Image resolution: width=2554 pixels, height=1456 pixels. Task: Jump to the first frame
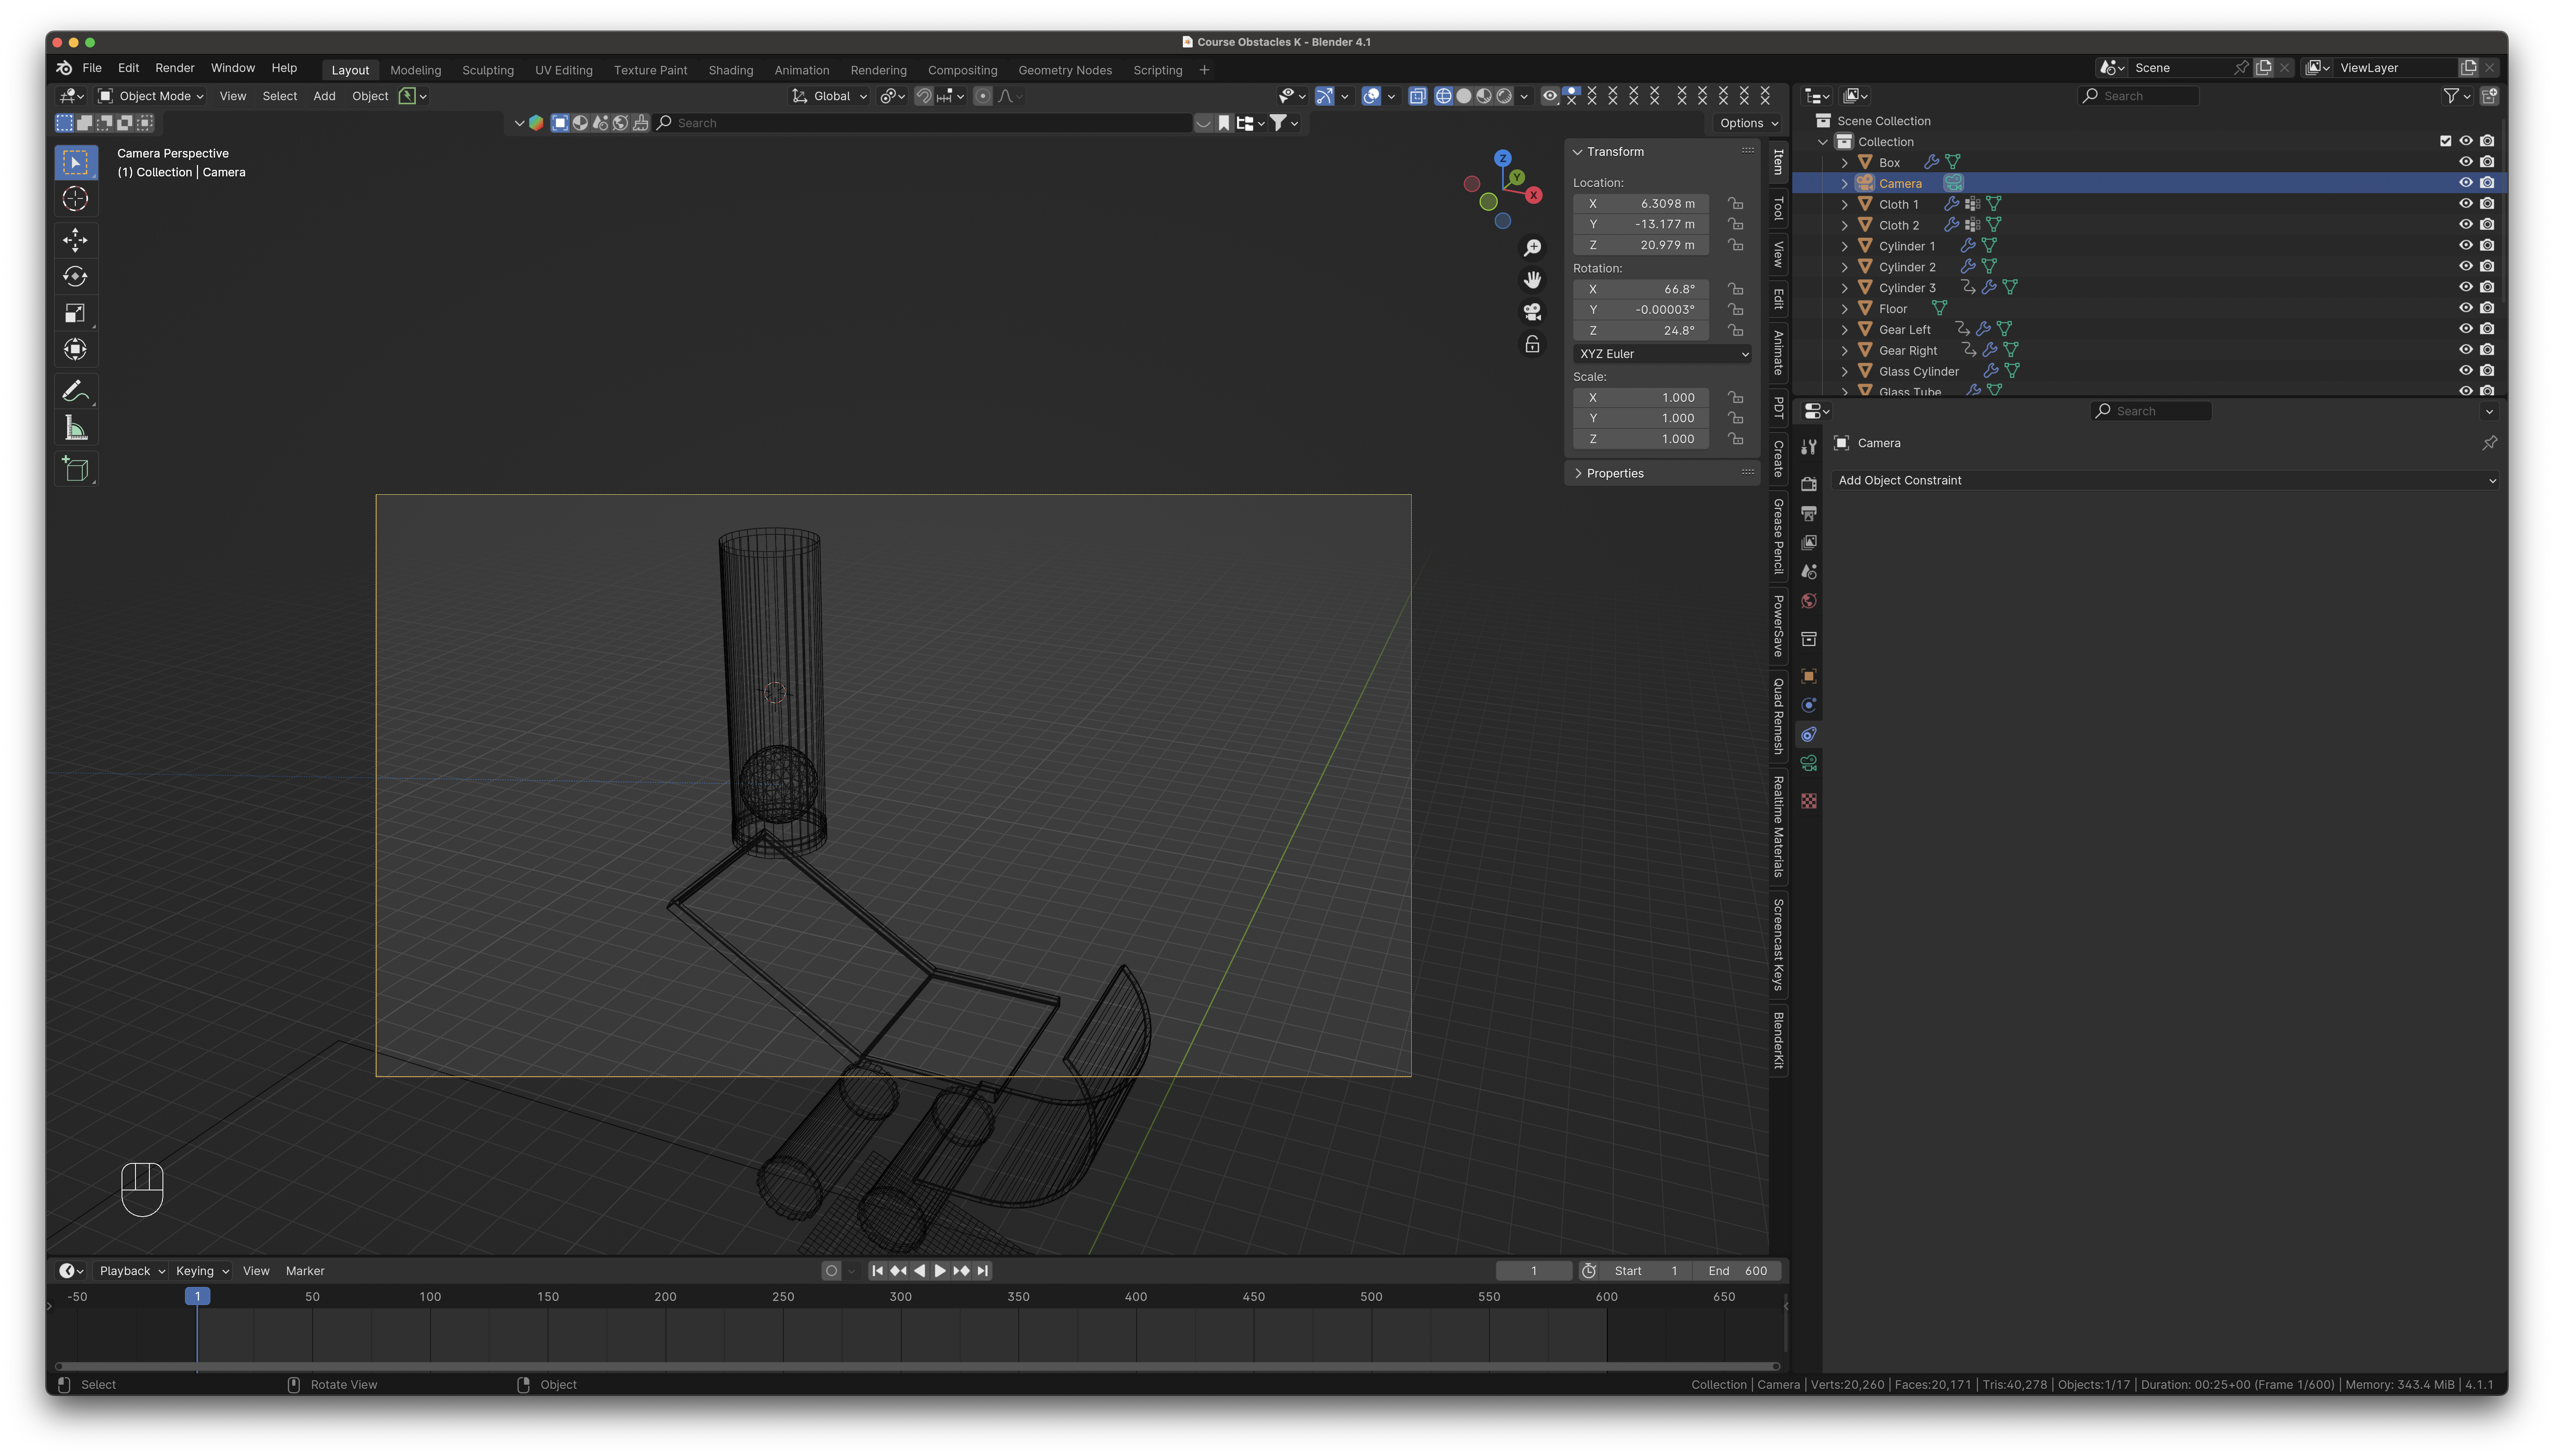point(877,1271)
